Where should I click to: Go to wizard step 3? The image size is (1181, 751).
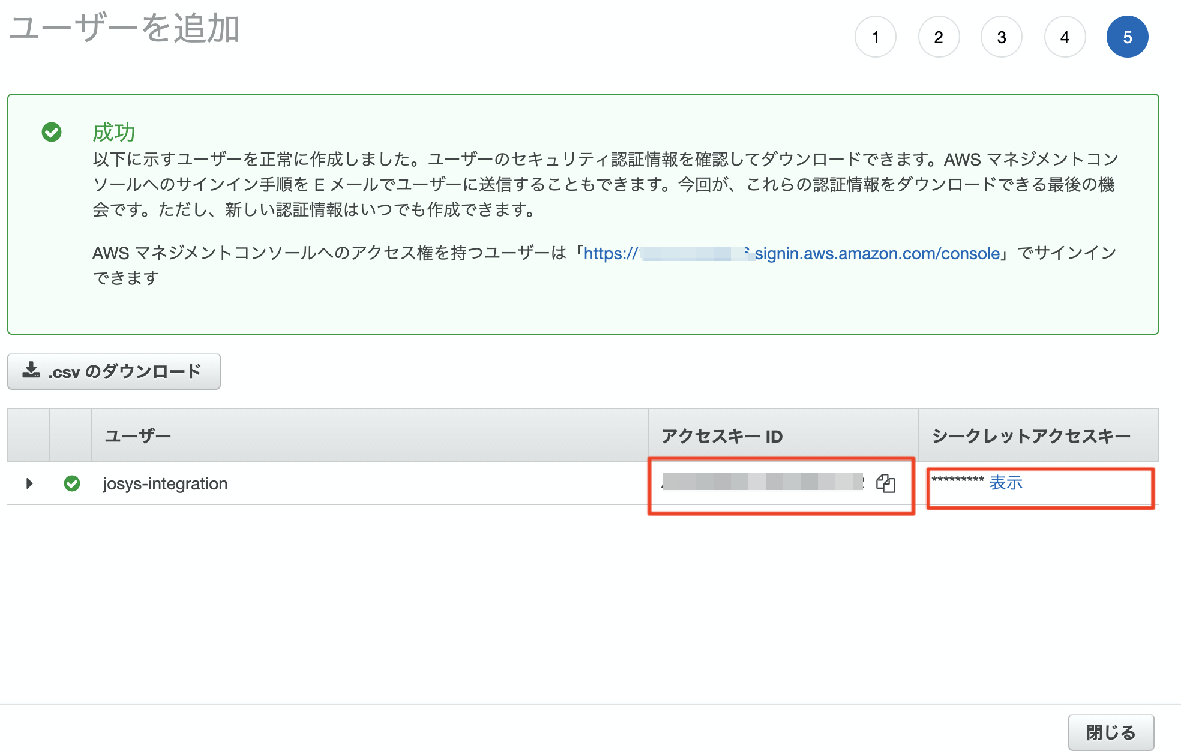tap(1002, 37)
